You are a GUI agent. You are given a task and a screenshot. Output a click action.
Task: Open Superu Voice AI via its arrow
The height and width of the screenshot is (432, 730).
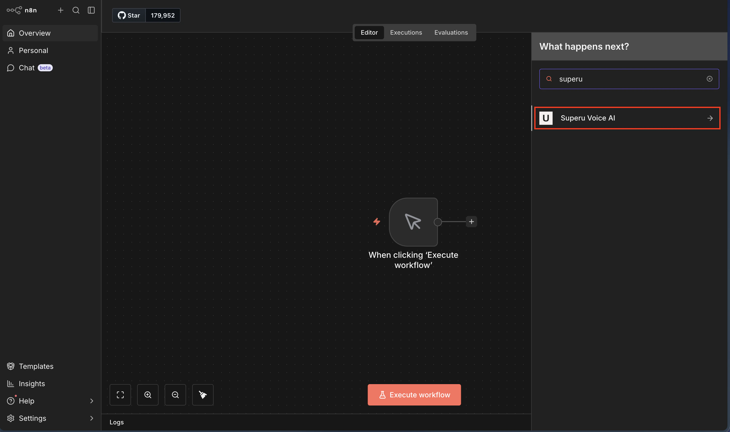[710, 118]
